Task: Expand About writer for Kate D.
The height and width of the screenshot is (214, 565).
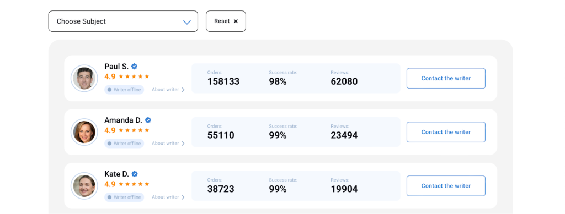Action: point(168,197)
